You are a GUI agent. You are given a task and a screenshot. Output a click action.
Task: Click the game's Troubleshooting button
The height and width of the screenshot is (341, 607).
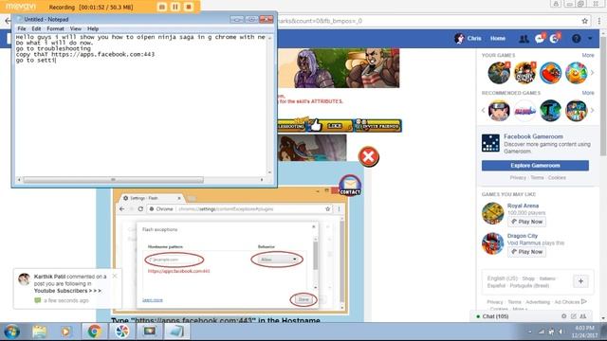292,126
